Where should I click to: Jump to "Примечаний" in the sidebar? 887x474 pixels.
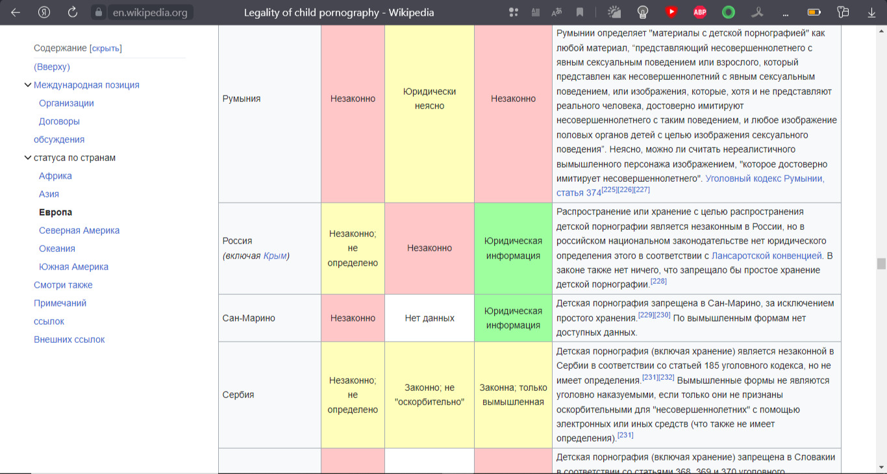(x=60, y=303)
